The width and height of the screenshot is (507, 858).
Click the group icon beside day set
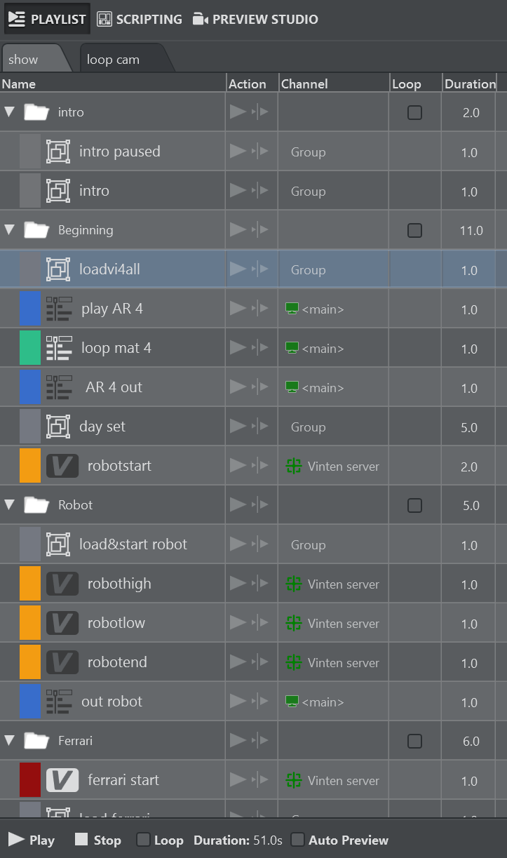(58, 427)
